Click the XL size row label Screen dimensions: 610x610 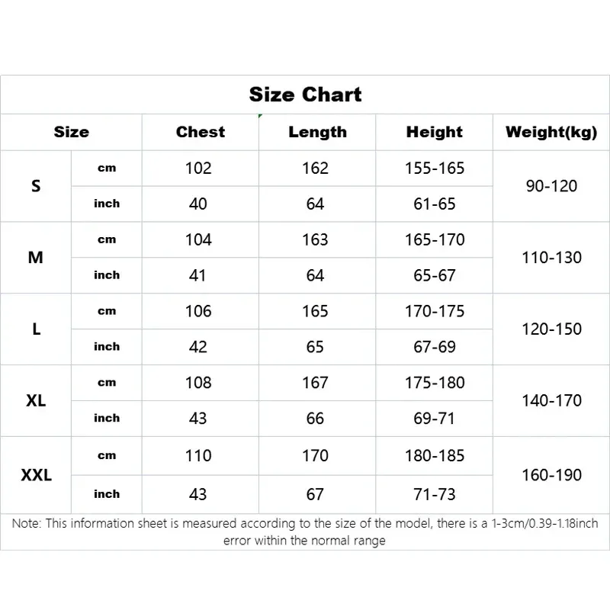point(36,401)
